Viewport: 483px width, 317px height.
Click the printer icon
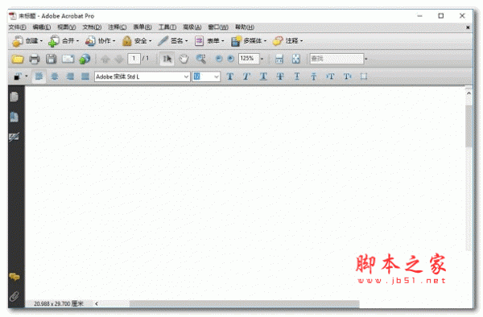(x=34, y=59)
